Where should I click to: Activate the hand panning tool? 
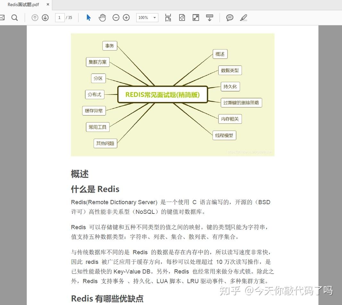pos(102,18)
